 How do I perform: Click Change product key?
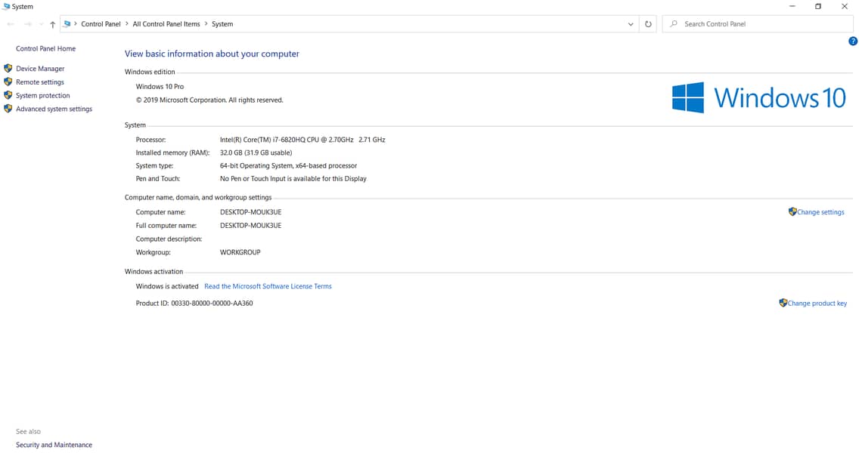pos(817,304)
